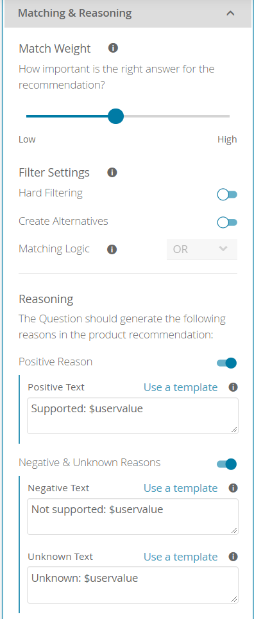Use a template for Negative Text

[181, 489]
